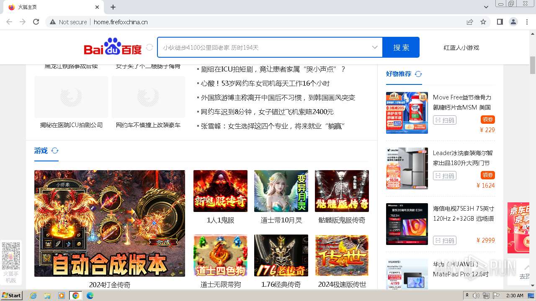This screenshot has height=301, width=536.
Task: Click 扫码 button for 海信电视
Action: [445, 240]
